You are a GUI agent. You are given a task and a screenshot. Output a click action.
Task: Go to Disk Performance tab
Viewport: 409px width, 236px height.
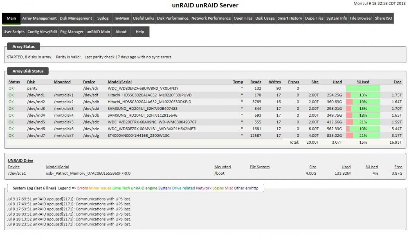coord(173,18)
